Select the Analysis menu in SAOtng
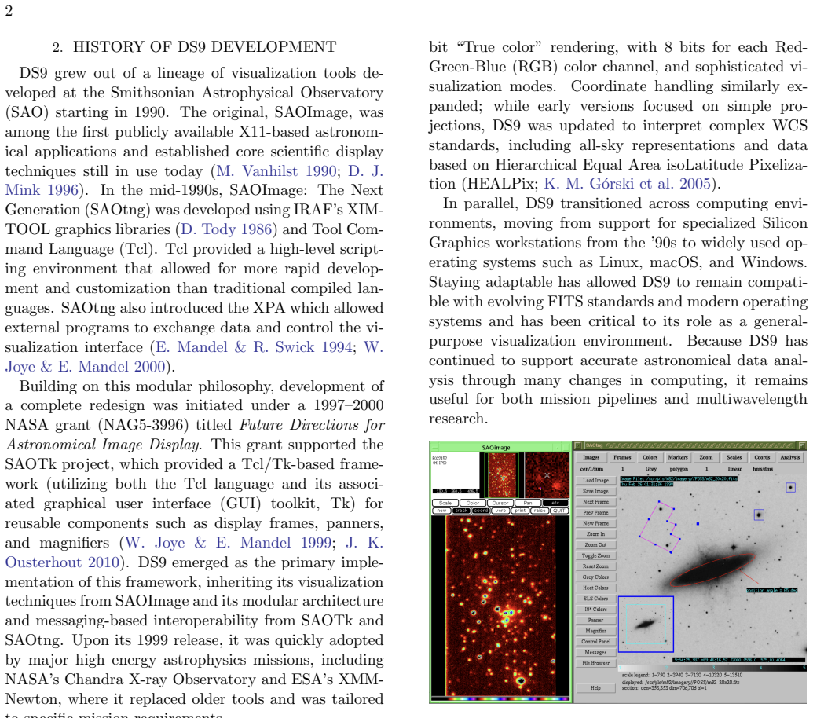Image resolution: width=813 pixels, height=718 pixels. (x=789, y=457)
